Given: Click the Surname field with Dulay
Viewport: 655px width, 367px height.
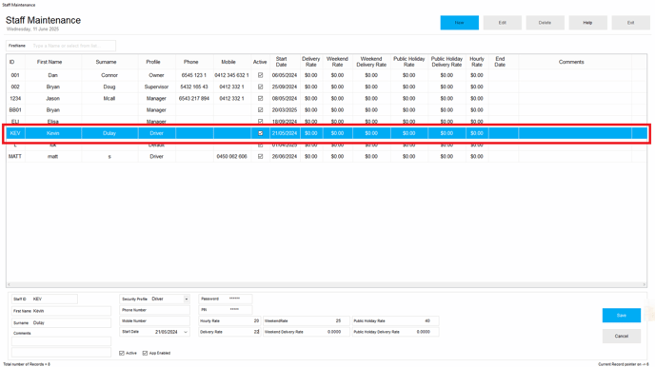Looking at the screenshot, I should pyautogui.click(x=61, y=323).
